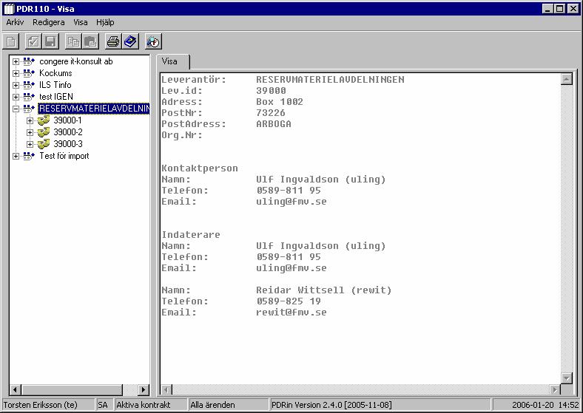The height and width of the screenshot is (413, 583).
Task: Click the details pane left scroll arrow
Action: coord(166,389)
